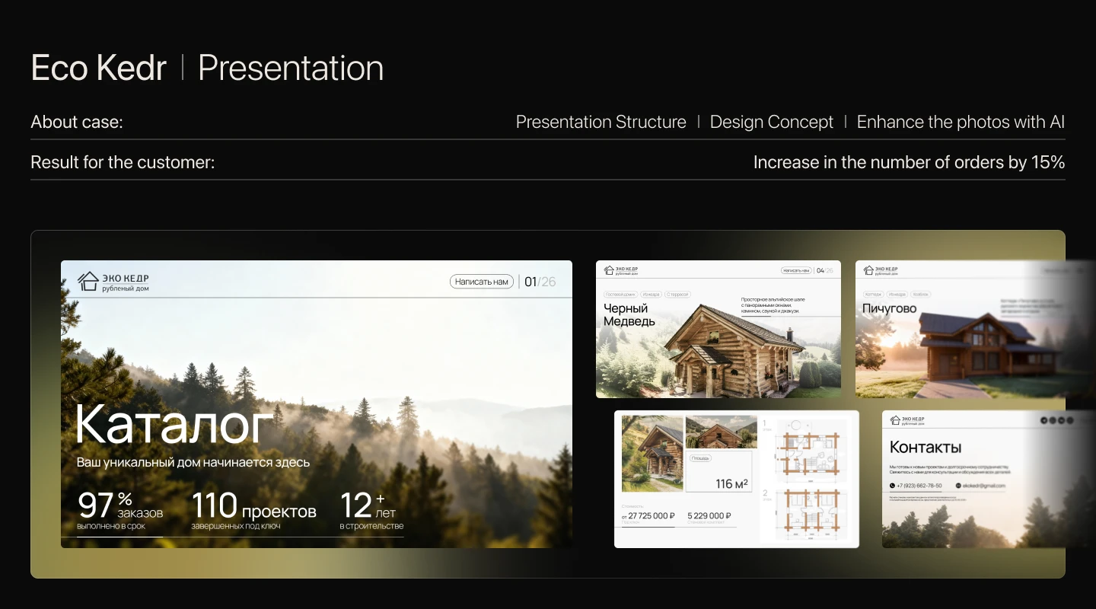Click the Черный Медведь heading
The image size is (1096, 609).
click(629, 314)
